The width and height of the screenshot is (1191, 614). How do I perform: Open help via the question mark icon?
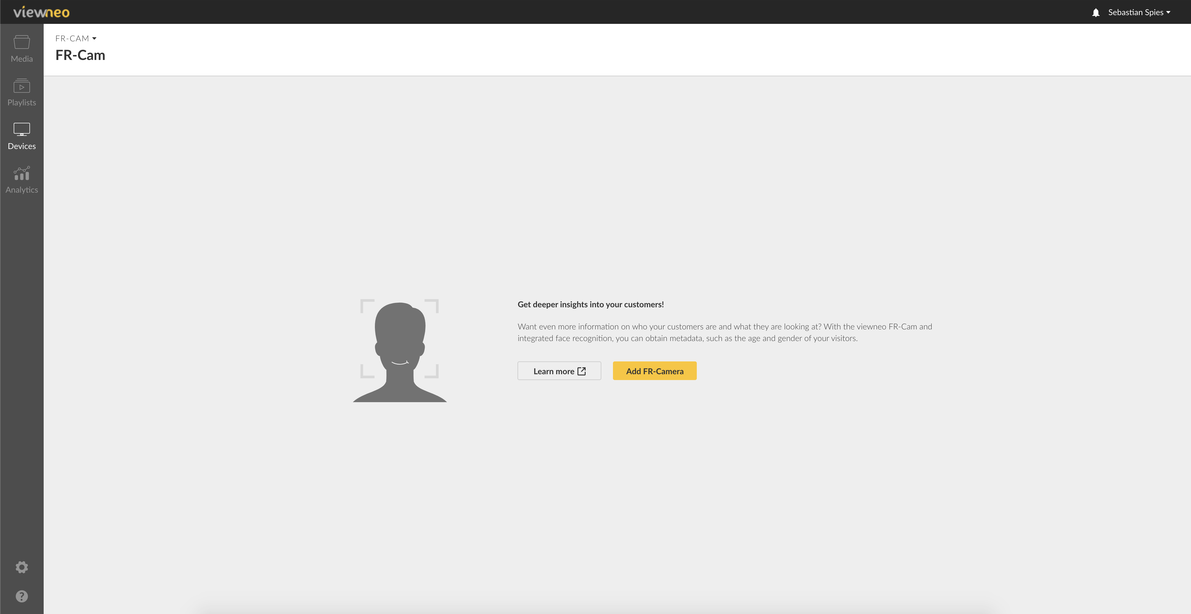coord(22,597)
